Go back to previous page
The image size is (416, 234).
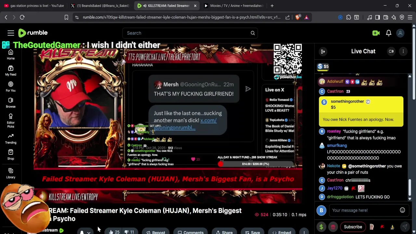(6, 17)
